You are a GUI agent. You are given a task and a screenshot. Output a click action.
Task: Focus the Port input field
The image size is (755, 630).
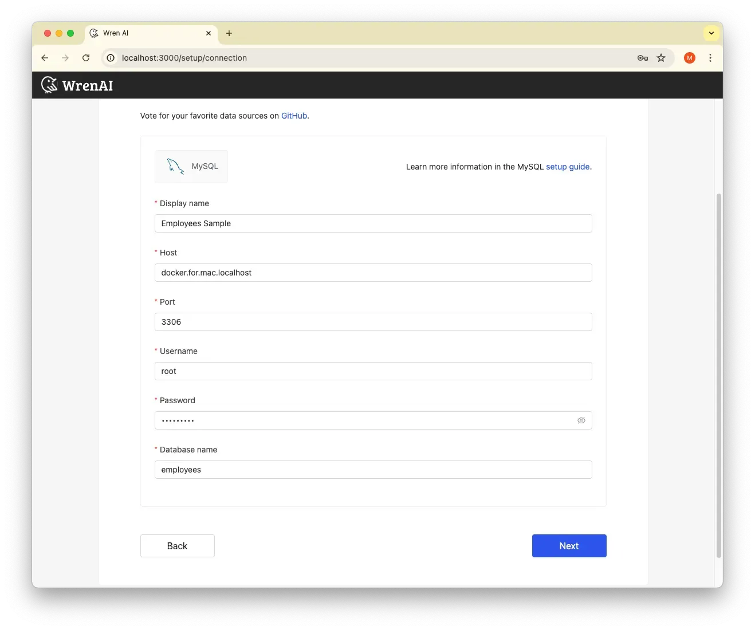pyautogui.click(x=373, y=322)
